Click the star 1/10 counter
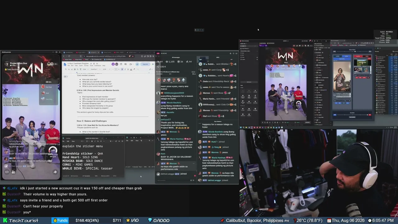 132,221
